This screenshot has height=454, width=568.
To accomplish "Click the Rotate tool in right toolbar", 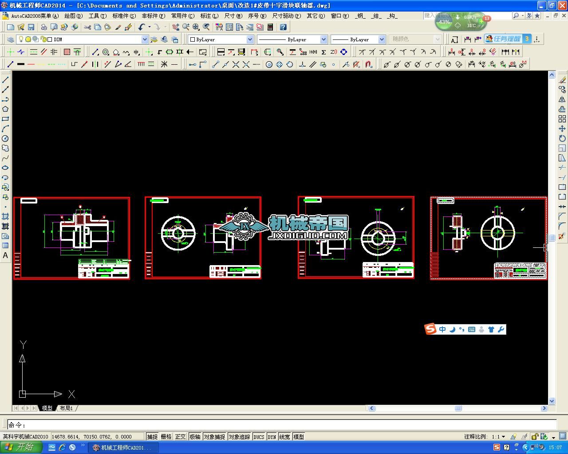I will 562,138.
